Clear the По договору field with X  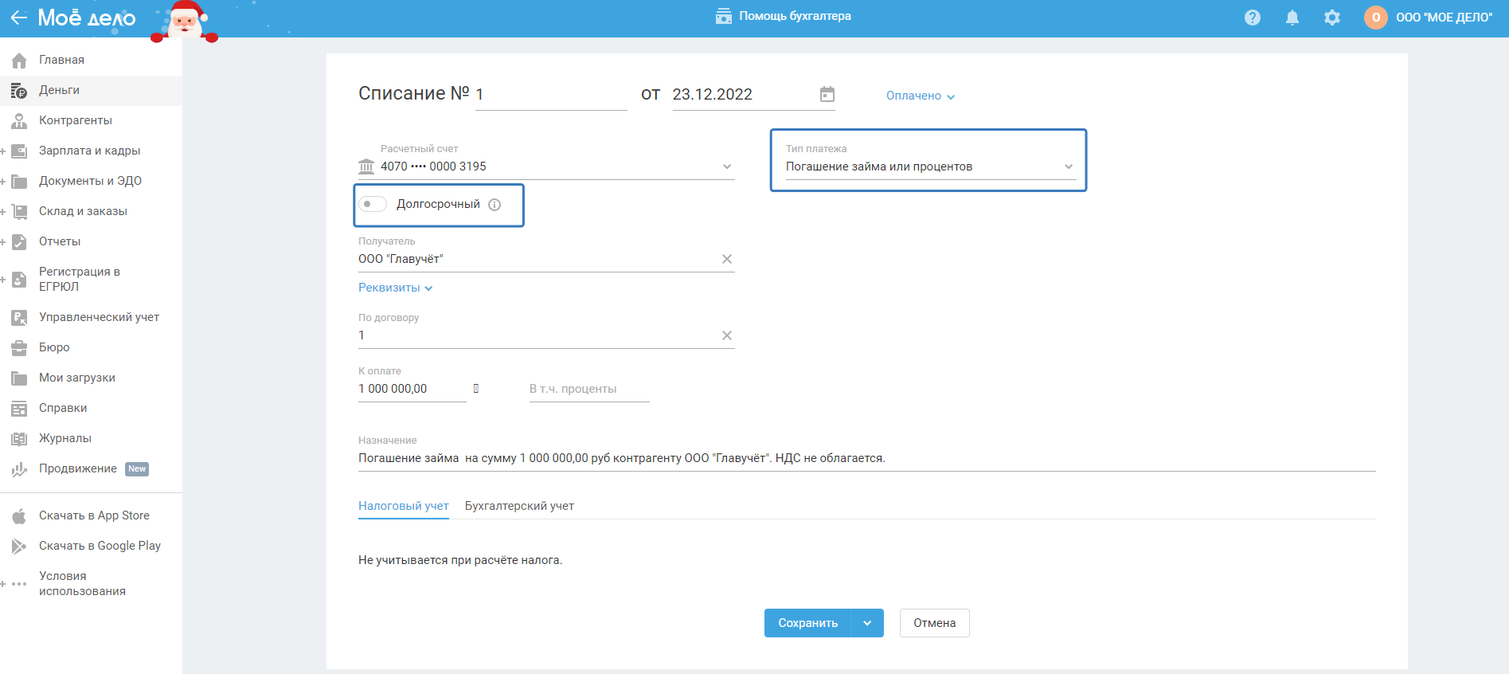point(726,335)
